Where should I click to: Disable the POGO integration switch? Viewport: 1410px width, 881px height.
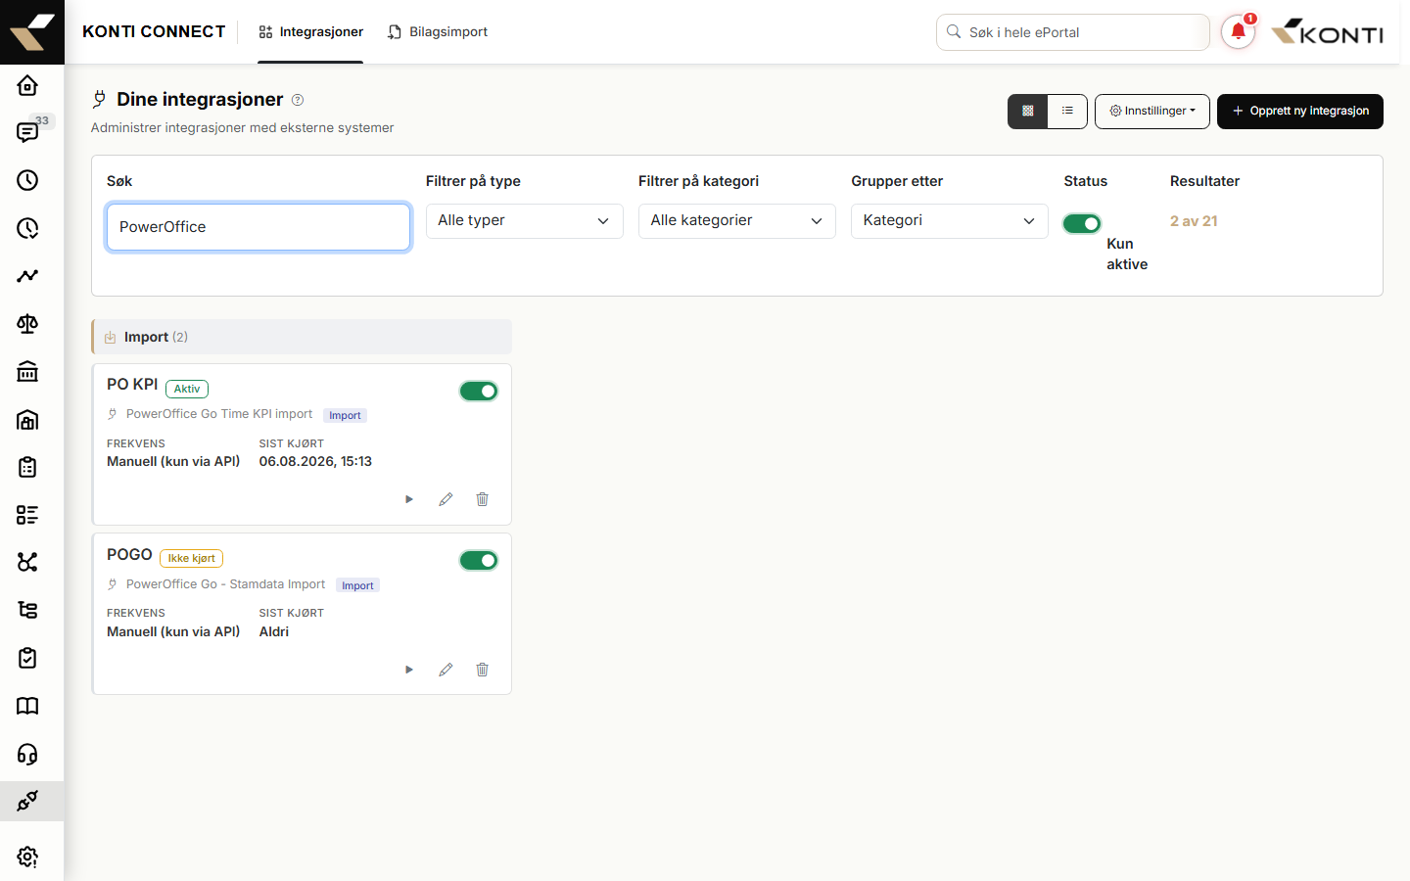click(479, 561)
